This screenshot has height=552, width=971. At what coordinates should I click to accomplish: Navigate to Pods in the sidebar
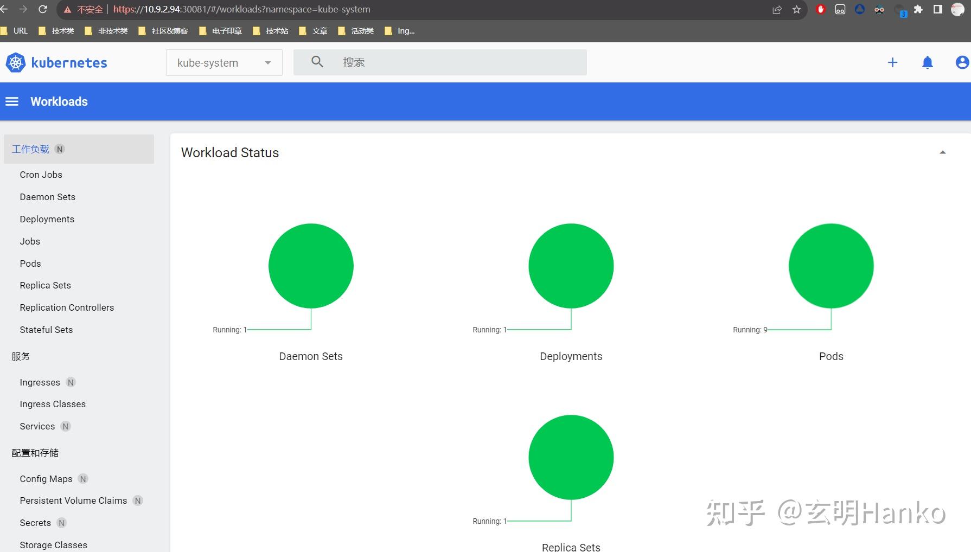point(30,263)
